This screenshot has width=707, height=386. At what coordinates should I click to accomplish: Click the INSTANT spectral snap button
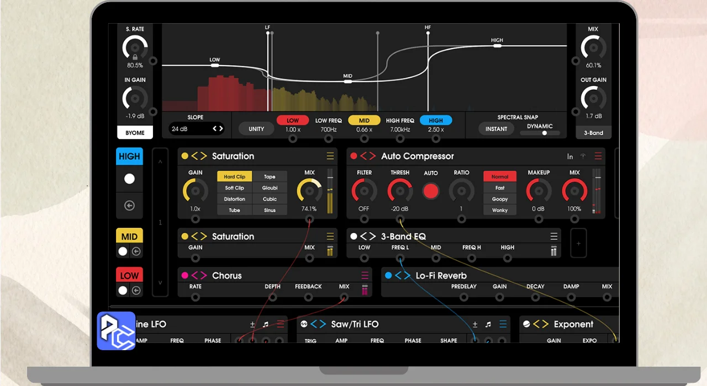496,129
